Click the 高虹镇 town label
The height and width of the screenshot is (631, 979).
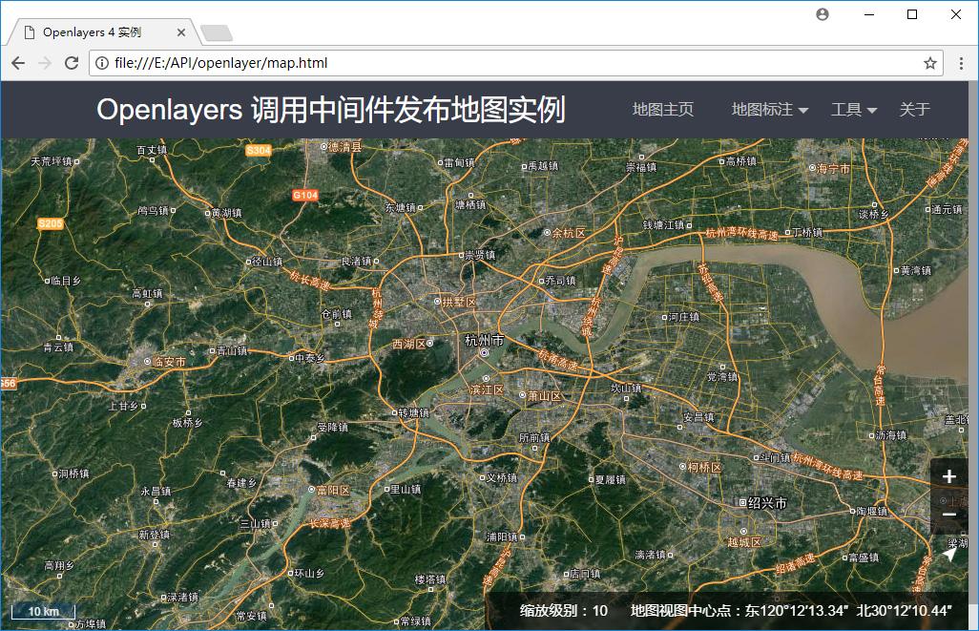147,294
